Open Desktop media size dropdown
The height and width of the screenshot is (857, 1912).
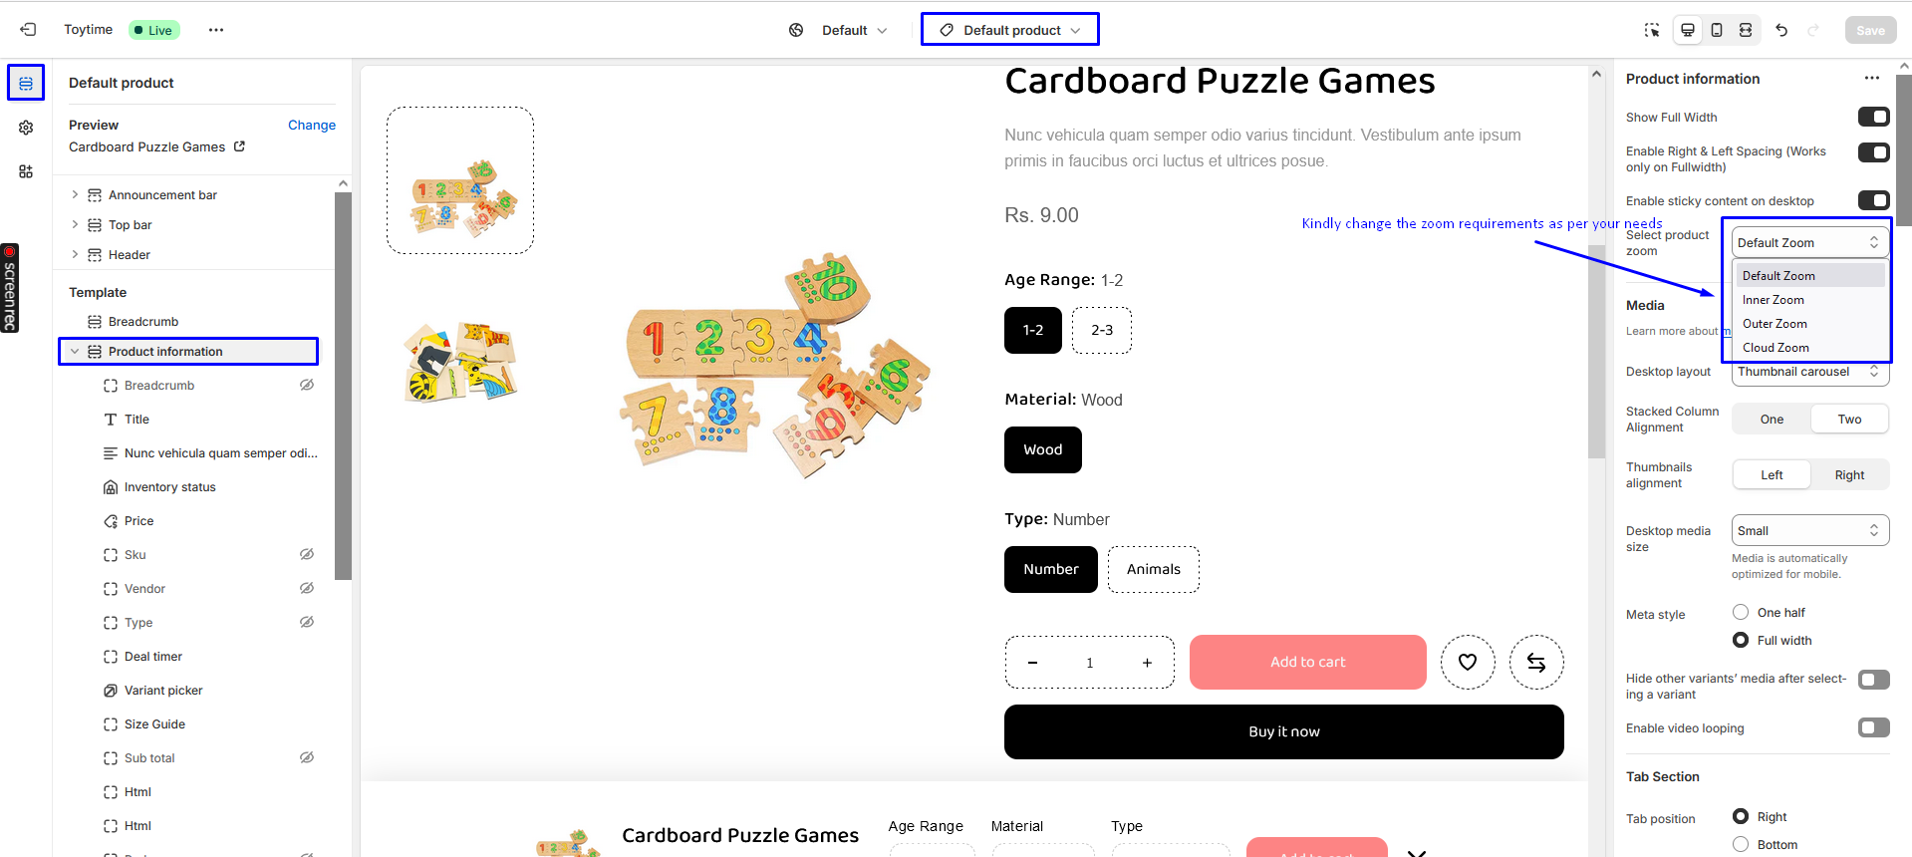pos(1809,530)
